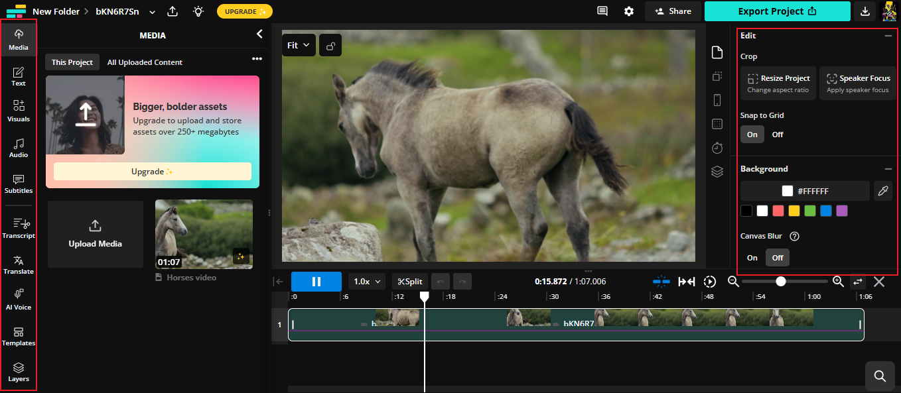The width and height of the screenshot is (901, 393).
Task: Open the Layers panel in sidebar
Action: [x=19, y=371]
